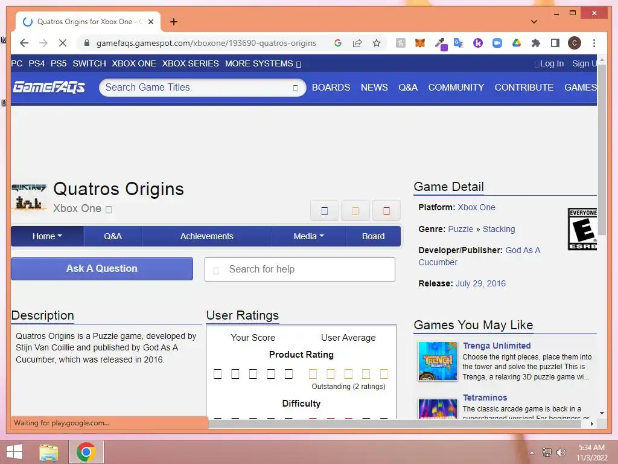Close the Quatros Origins tab
This screenshot has height=464, width=618.
(151, 22)
